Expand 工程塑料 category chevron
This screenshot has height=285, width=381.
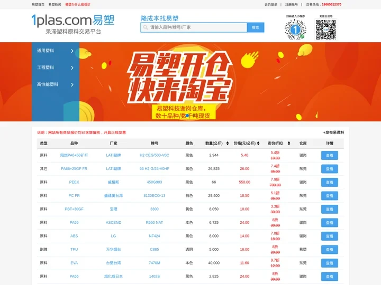[x=72, y=68]
